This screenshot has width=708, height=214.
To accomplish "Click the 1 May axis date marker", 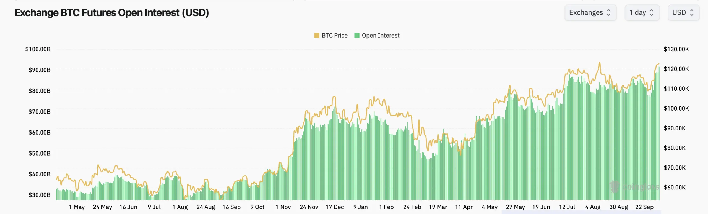I will coord(77,207).
